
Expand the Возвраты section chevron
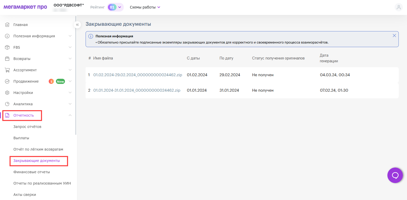pyautogui.click(x=70, y=59)
